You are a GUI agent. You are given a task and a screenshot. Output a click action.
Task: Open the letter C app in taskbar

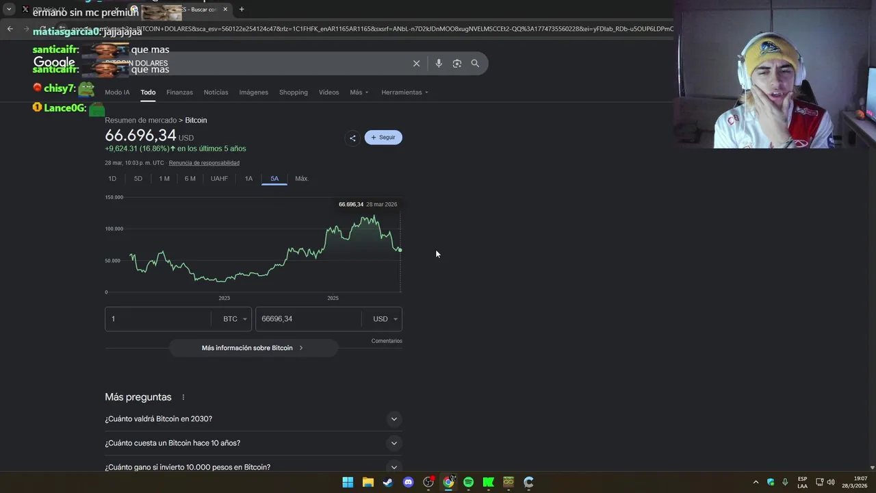click(528, 482)
